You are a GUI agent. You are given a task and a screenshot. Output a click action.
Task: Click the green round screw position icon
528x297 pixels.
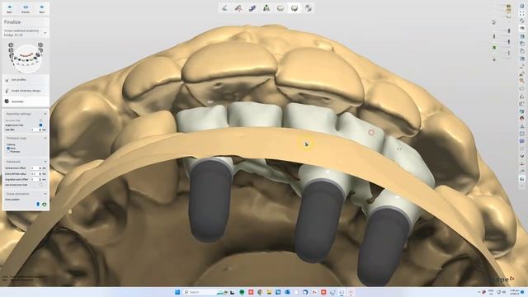pos(44,205)
